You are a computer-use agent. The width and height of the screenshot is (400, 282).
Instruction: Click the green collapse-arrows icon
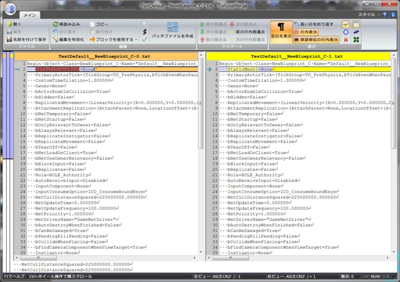356,40
